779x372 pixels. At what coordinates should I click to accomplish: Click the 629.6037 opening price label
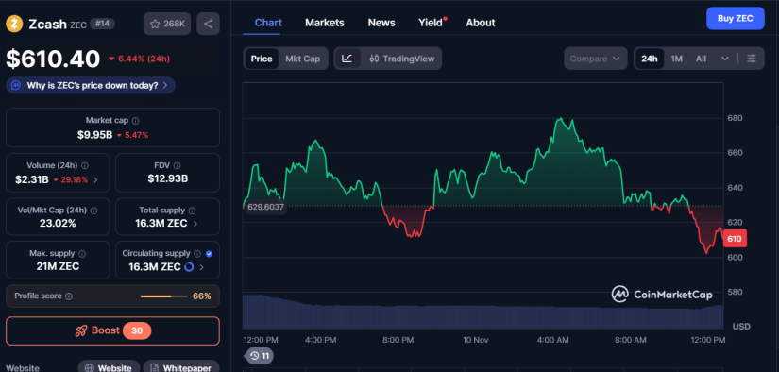tap(265, 207)
